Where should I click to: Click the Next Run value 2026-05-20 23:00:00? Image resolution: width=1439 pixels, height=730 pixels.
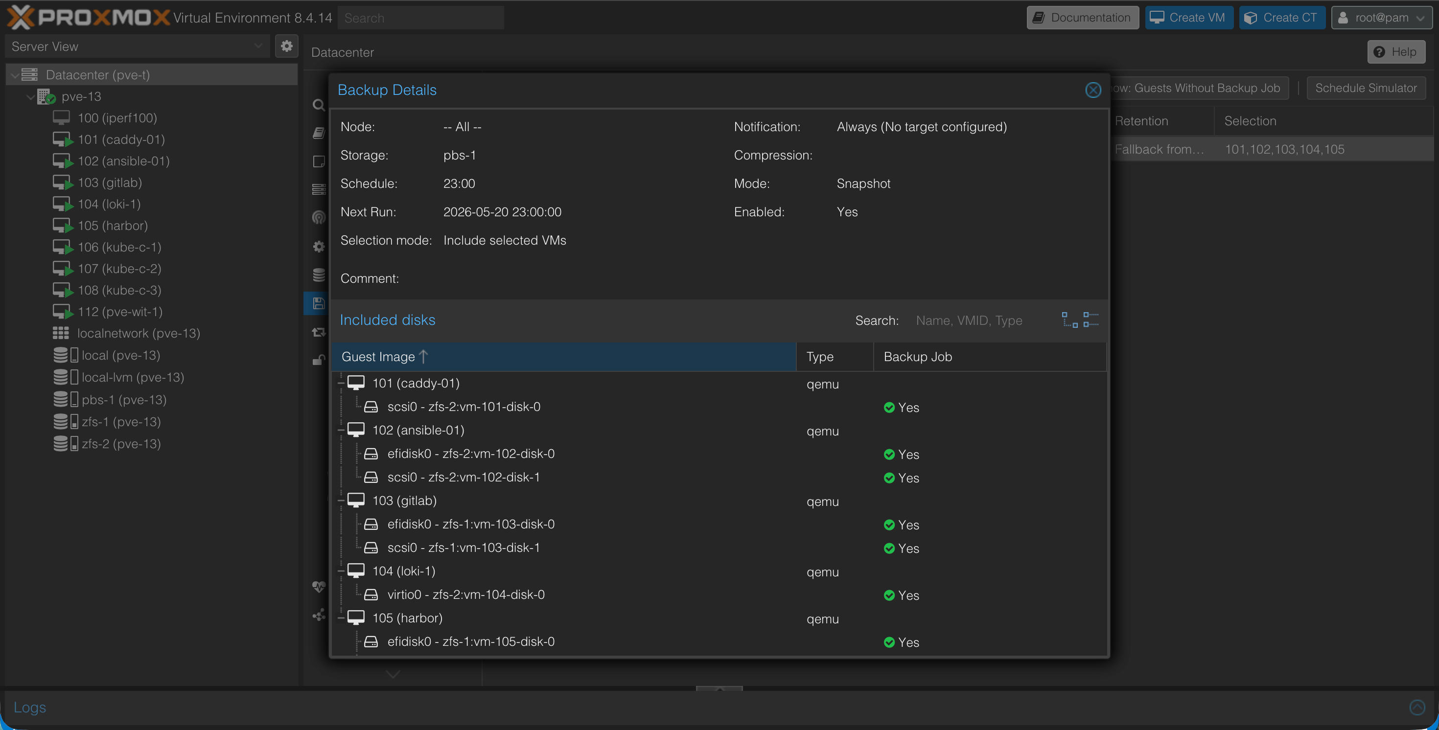point(502,212)
